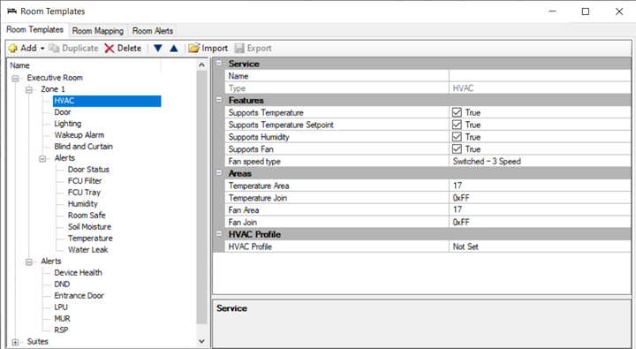Collapse the Features property section

pyautogui.click(x=219, y=100)
